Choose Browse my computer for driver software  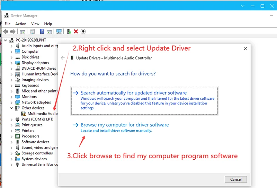point(124,125)
